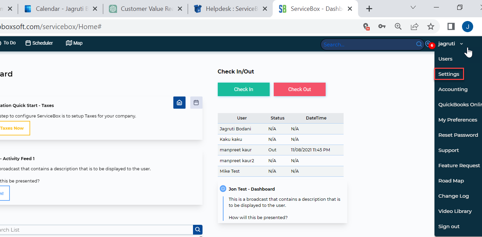Click the Jagruti Bodani row
This screenshot has width=482, height=237.
(x=281, y=129)
